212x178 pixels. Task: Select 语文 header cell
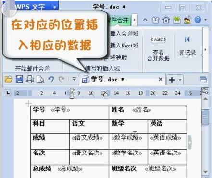click(89, 126)
